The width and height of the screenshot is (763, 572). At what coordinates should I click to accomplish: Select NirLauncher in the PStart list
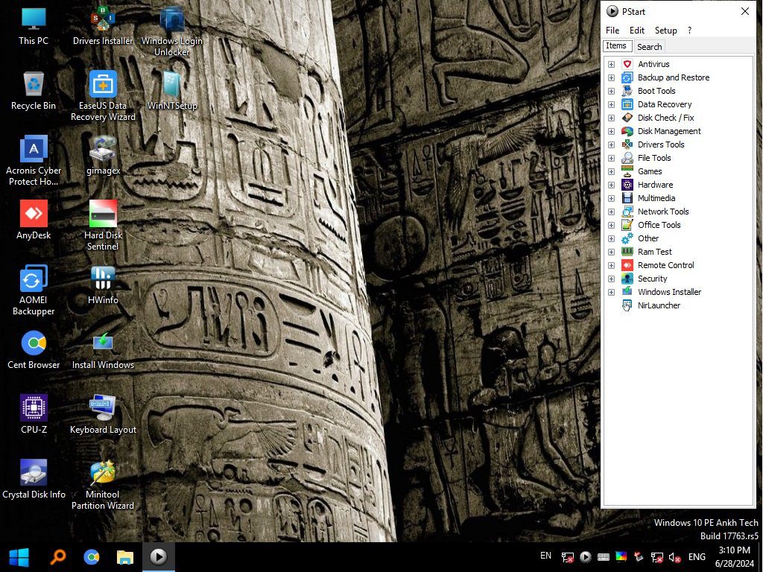[659, 305]
